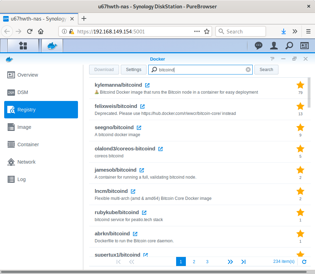Show more browser toolbar tools chevron
The image size is (315, 274).
click(295, 31)
